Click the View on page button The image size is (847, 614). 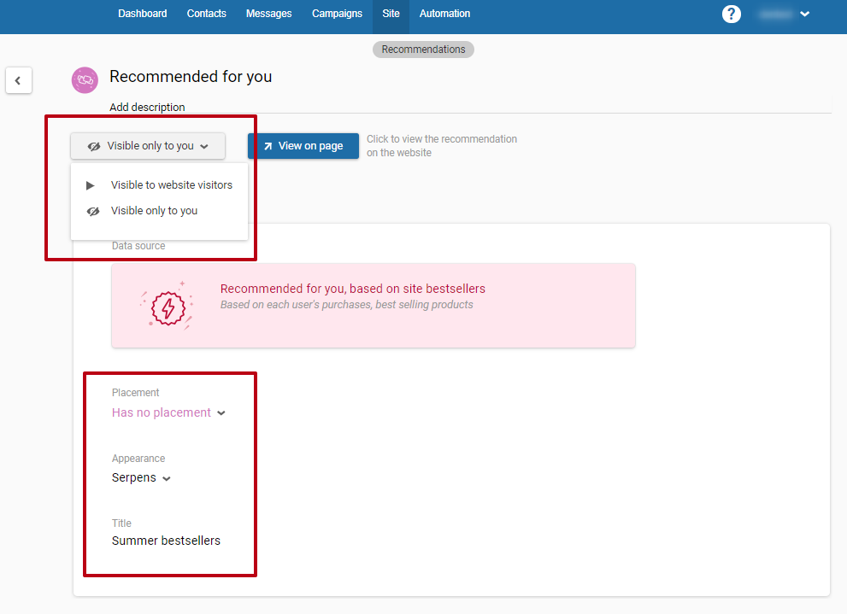[x=303, y=146]
